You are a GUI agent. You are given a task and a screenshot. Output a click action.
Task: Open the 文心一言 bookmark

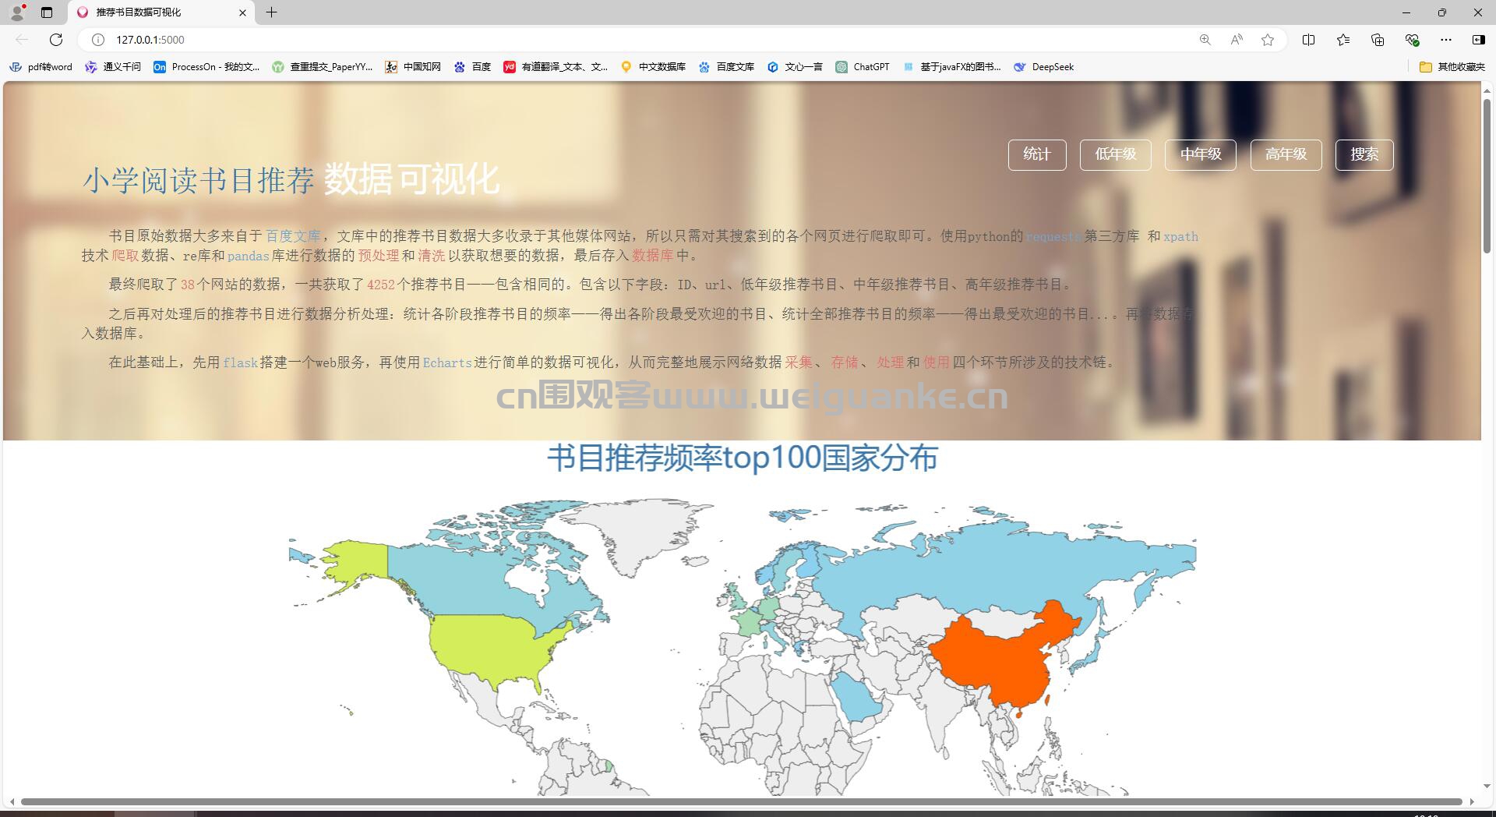tap(795, 67)
